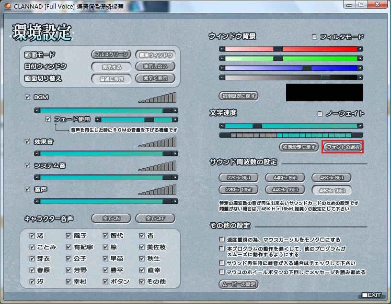The height and width of the screenshot is (304, 391).
Task: Click right arrow of the システム音 volume slider
Action: pyautogui.click(x=175, y=177)
